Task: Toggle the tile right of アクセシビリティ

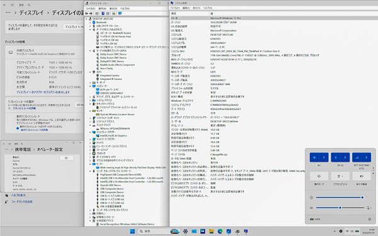Action: click(362, 176)
